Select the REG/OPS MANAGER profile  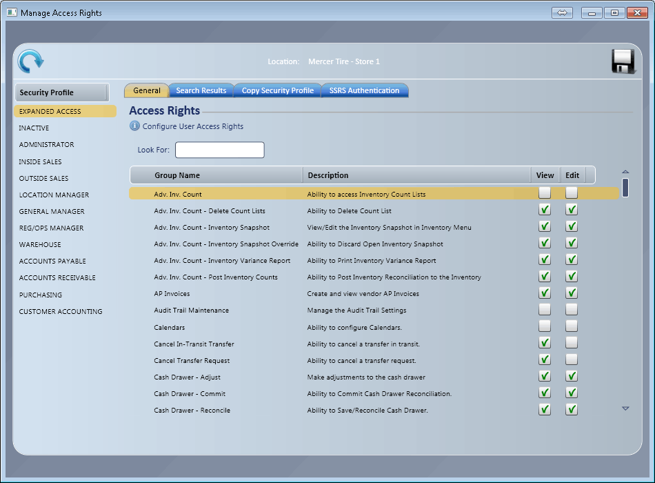(51, 228)
